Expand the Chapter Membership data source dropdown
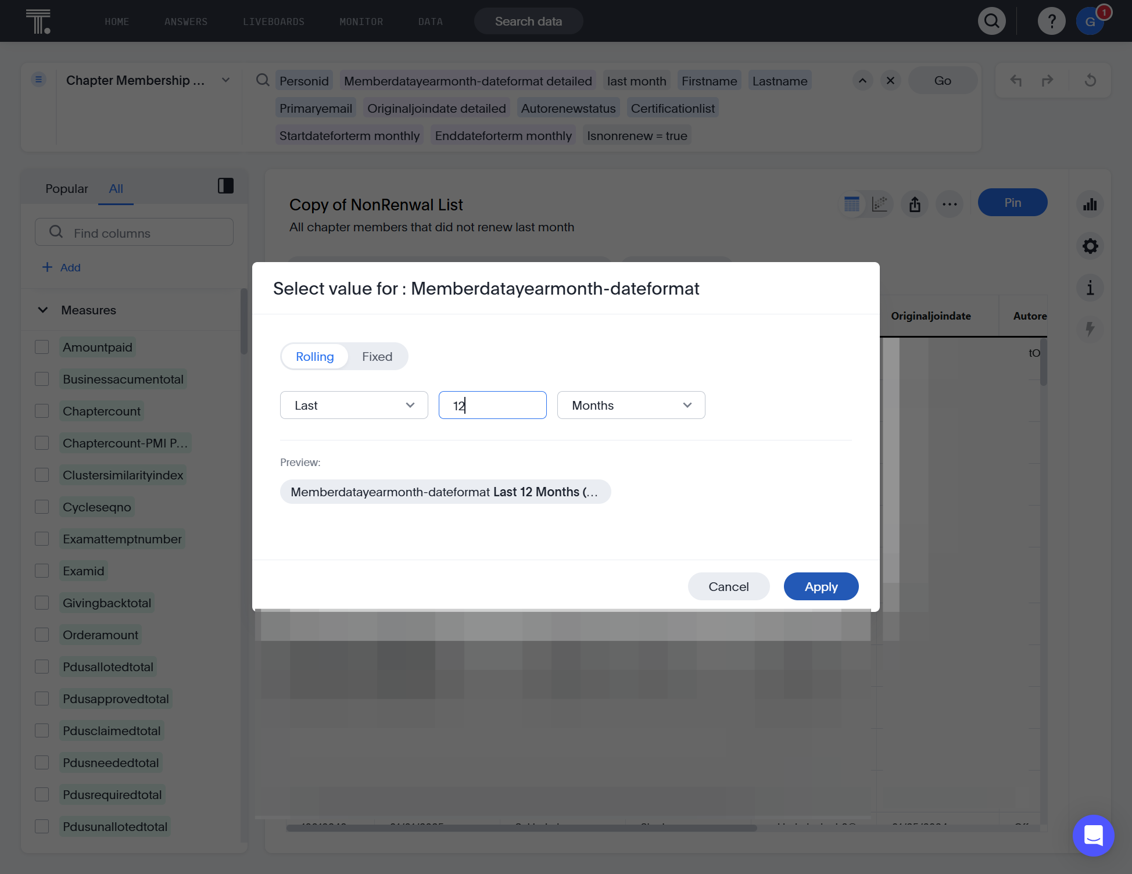 click(226, 80)
